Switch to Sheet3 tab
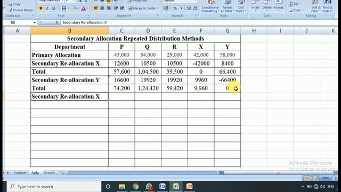The width and height of the screenshot is (341, 192). click(49, 173)
